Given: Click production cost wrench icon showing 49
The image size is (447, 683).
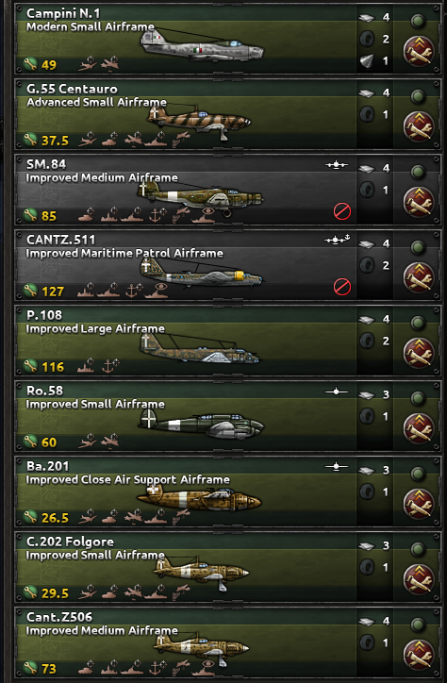Looking at the screenshot, I should point(30,64).
